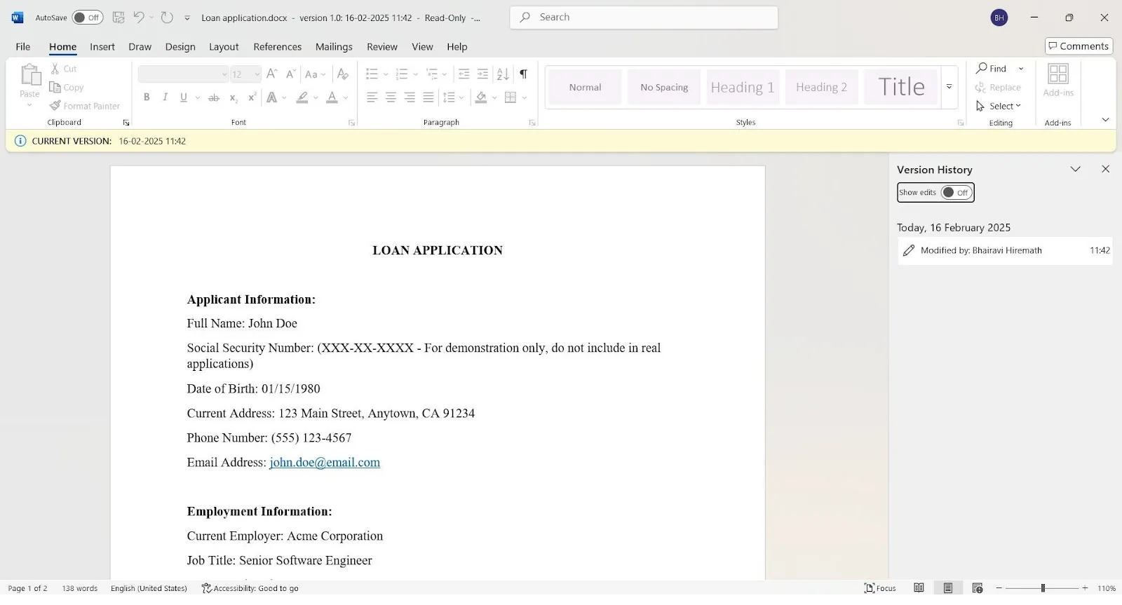Show paragraph marks with pilcrow icon
Viewport: 1122px width, 605px height.
point(523,74)
